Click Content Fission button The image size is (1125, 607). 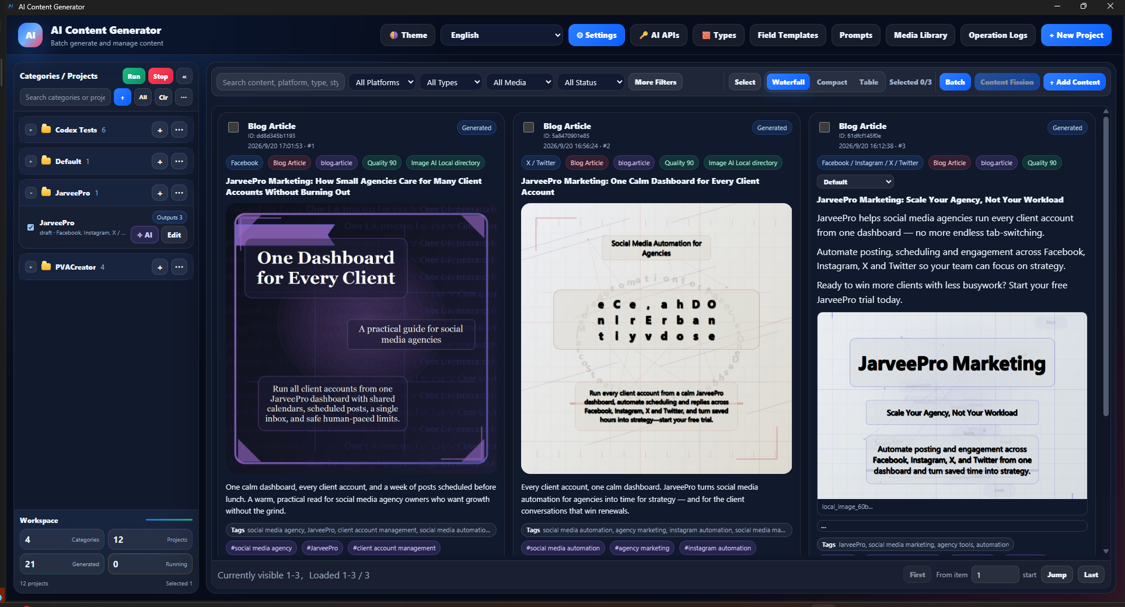point(1007,82)
